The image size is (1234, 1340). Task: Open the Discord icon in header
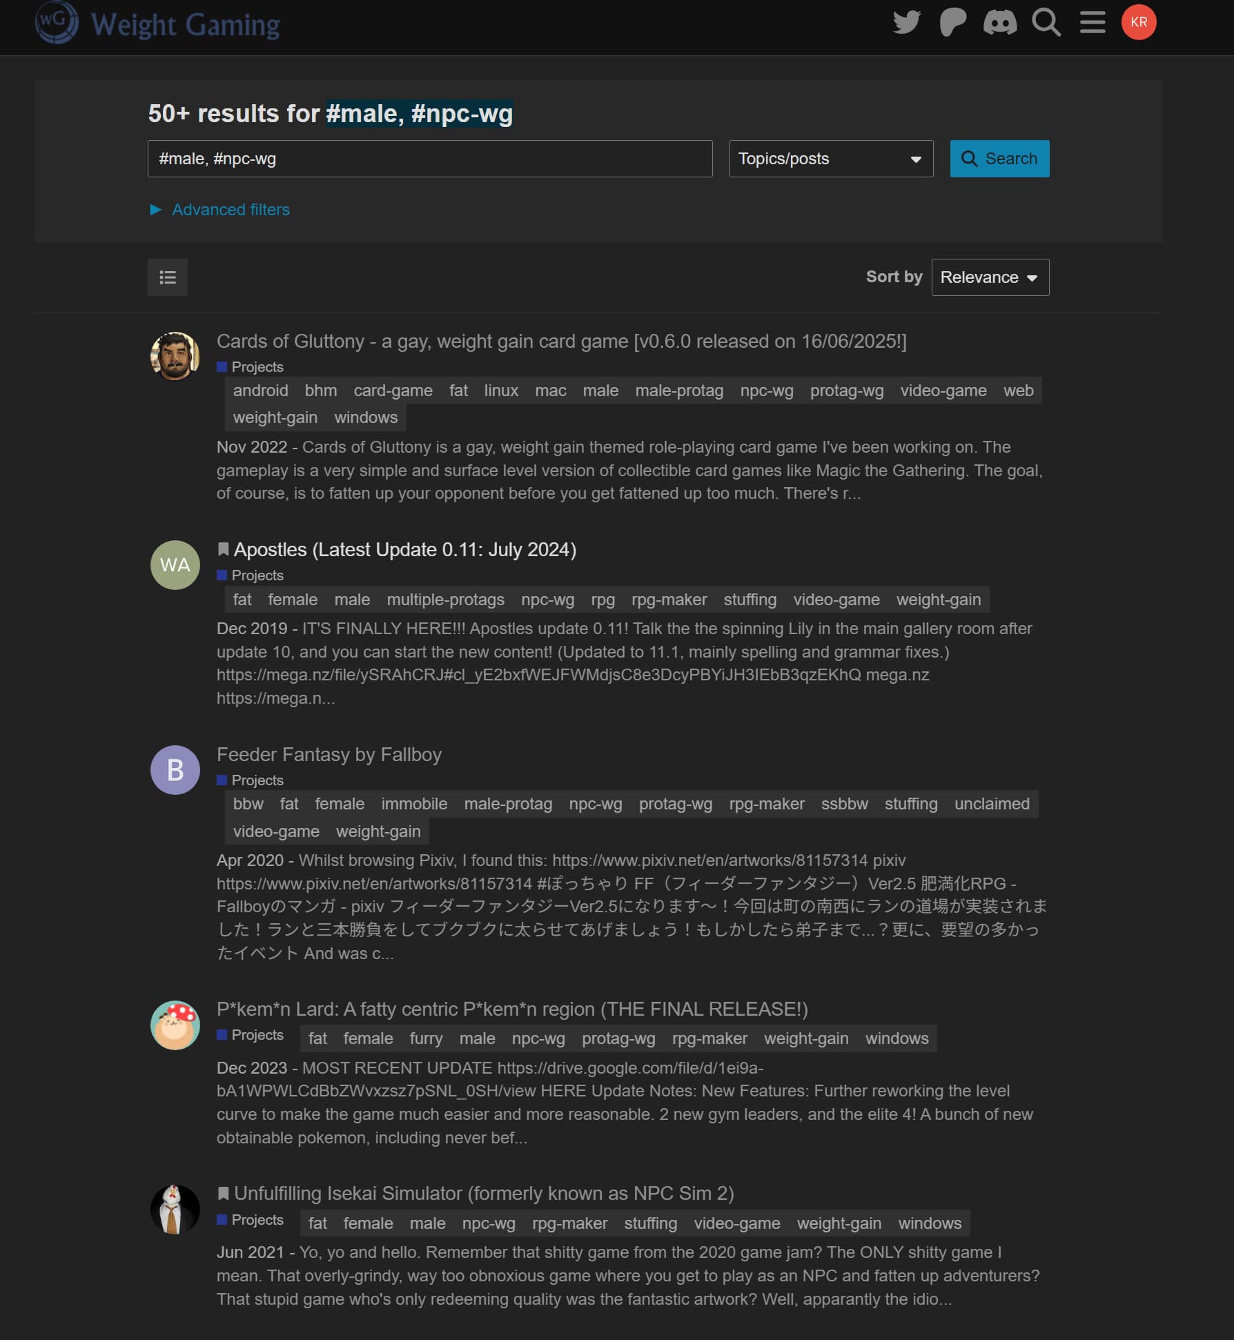tap(999, 22)
